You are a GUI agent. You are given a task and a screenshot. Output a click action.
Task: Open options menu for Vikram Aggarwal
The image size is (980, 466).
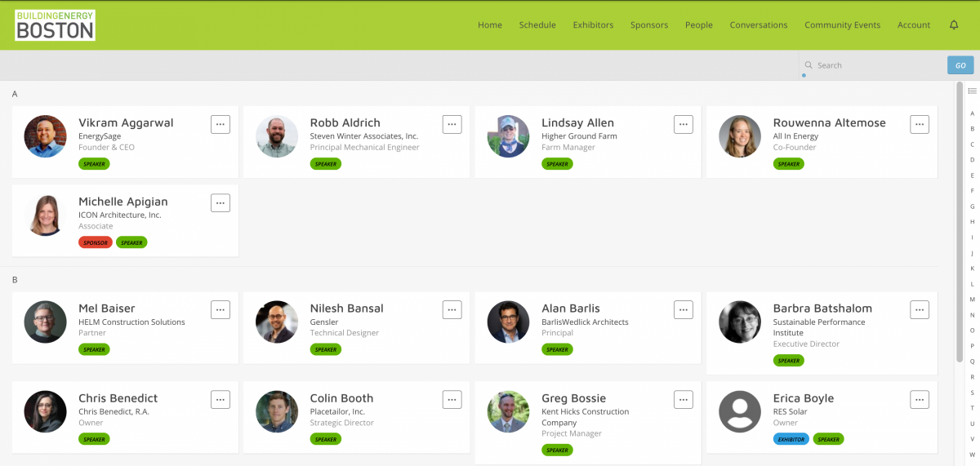[220, 124]
